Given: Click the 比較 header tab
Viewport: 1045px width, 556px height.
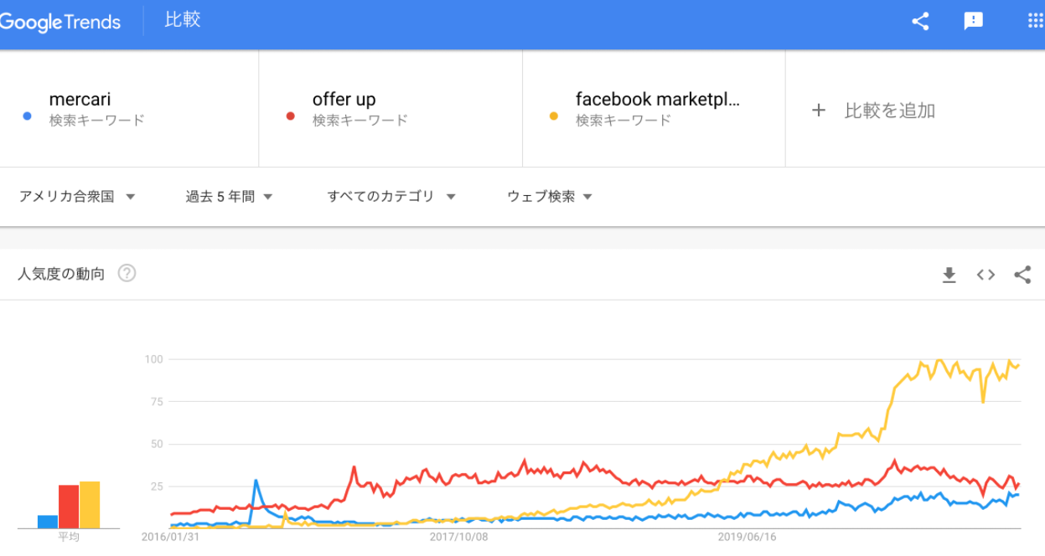Looking at the screenshot, I should click(x=182, y=20).
